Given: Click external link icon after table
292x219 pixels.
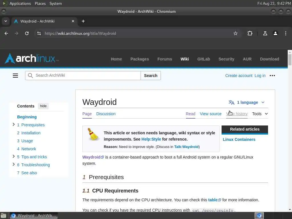Looking at the screenshot, I should click(x=220, y=200).
